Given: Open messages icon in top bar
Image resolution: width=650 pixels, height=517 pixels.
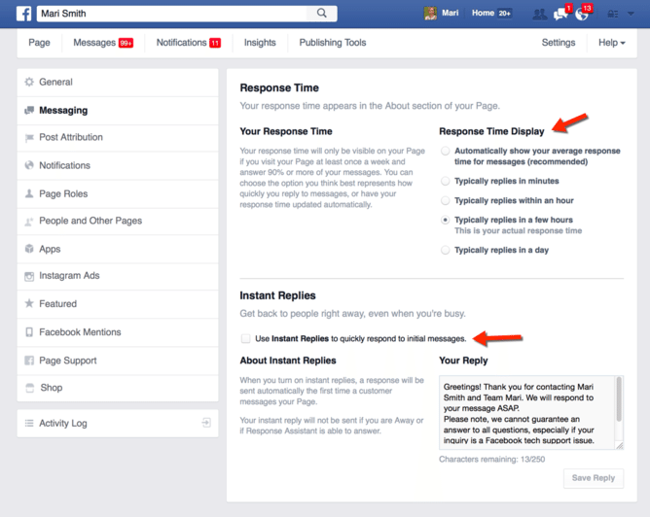Looking at the screenshot, I should click(560, 15).
